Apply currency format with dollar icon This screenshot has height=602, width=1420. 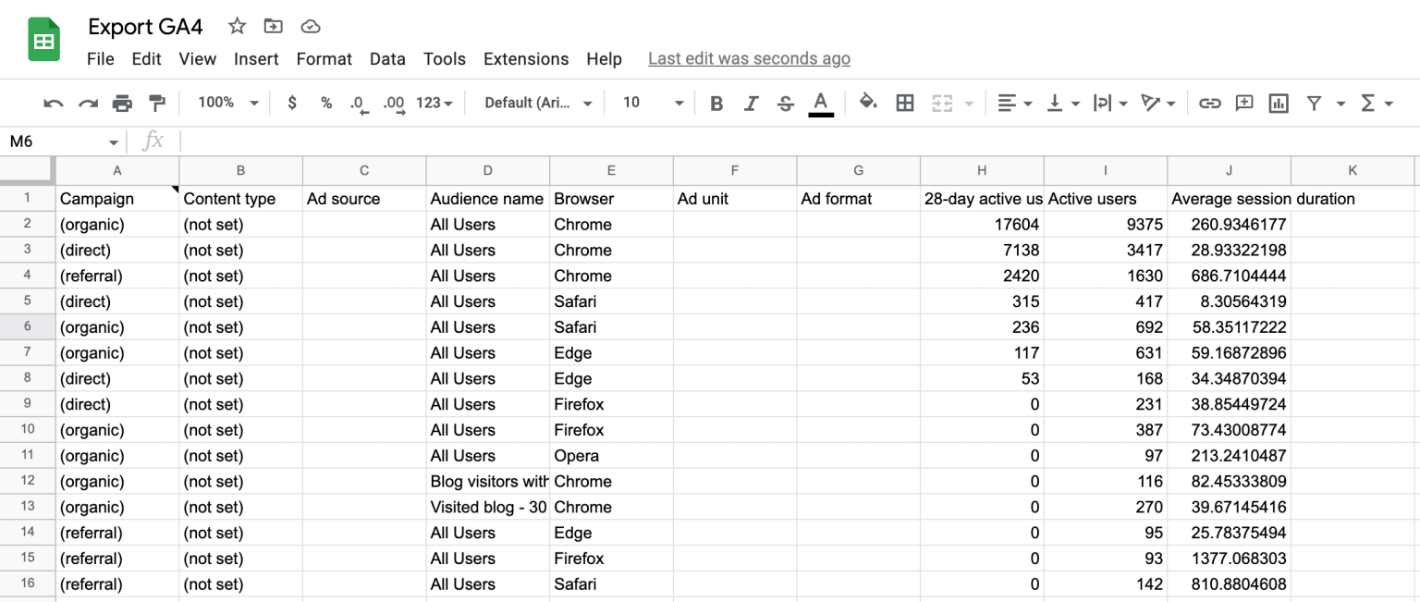coord(292,103)
